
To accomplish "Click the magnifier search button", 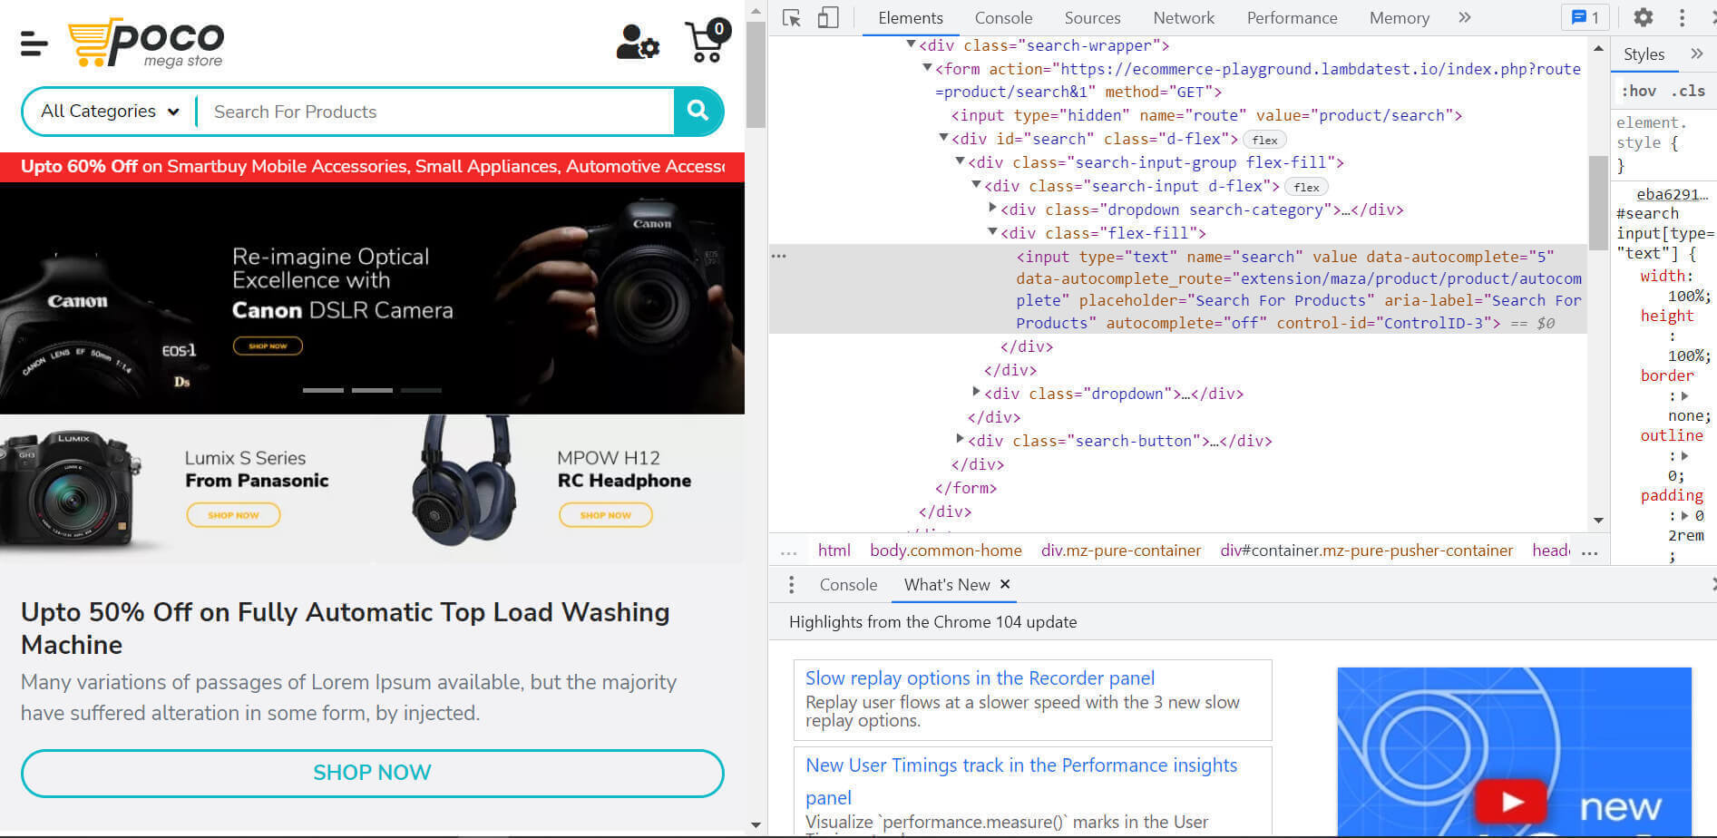I will point(698,111).
